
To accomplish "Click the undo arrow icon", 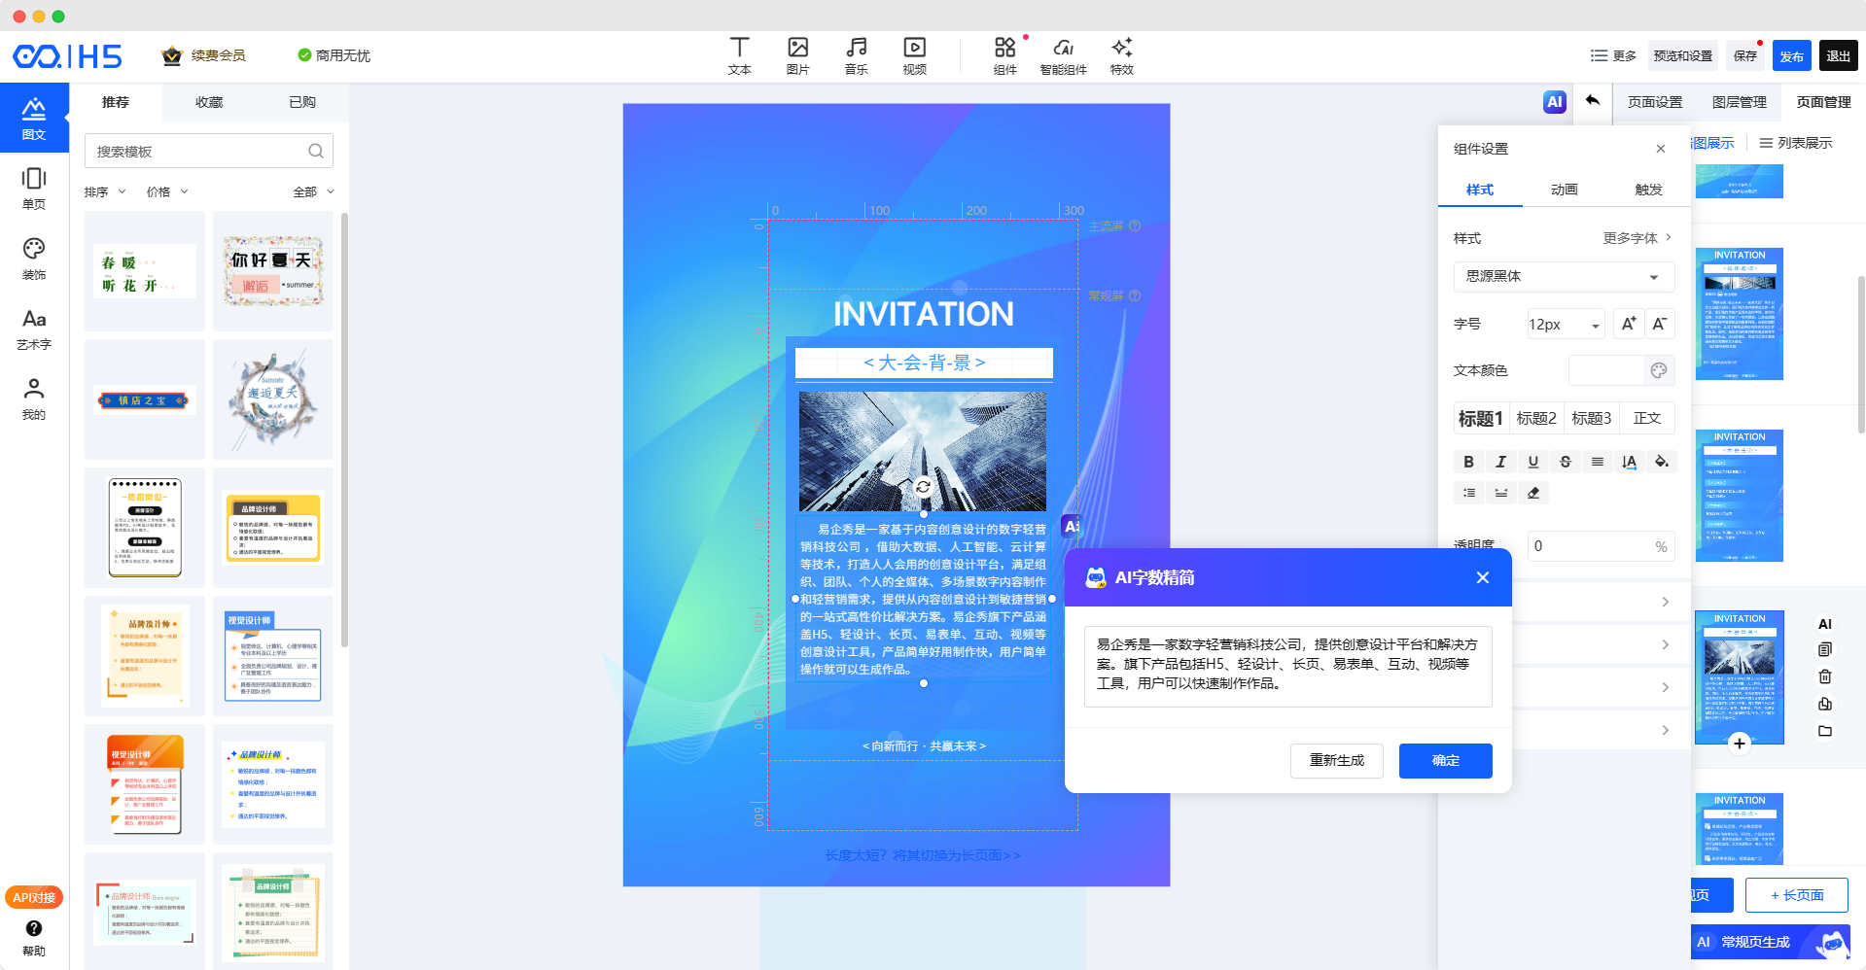I will [1592, 101].
